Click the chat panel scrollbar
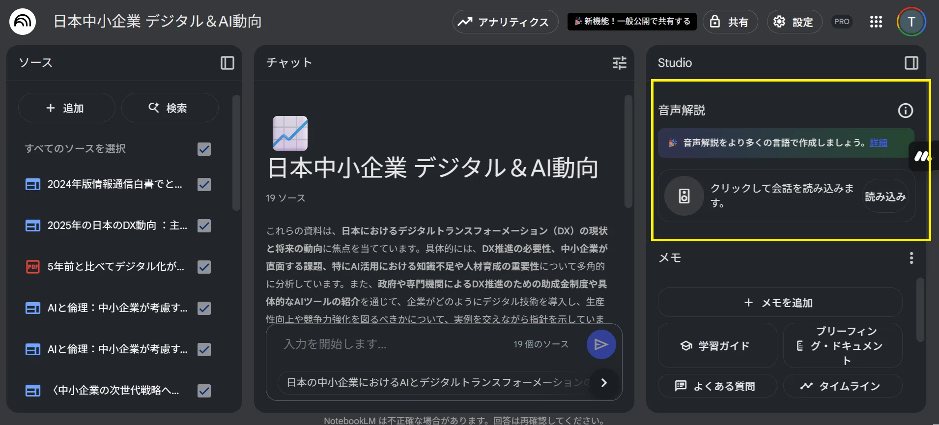This screenshot has width=939, height=425. click(x=628, y=151)
